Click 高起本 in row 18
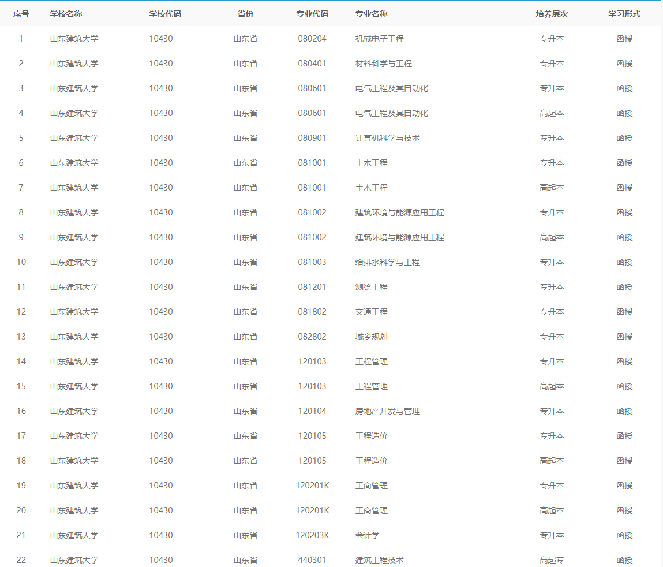663x567 pixels. (552, 461)
